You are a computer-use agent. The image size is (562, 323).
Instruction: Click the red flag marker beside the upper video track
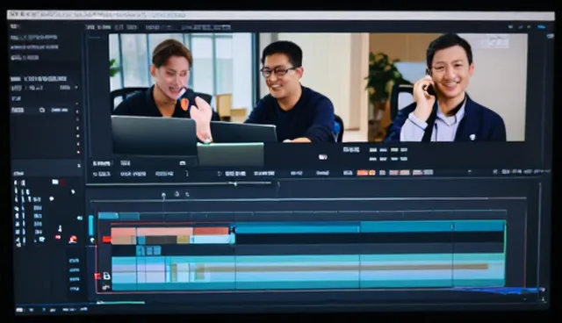106,239
